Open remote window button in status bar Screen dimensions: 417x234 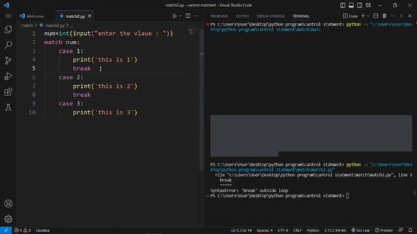(6, 230)
